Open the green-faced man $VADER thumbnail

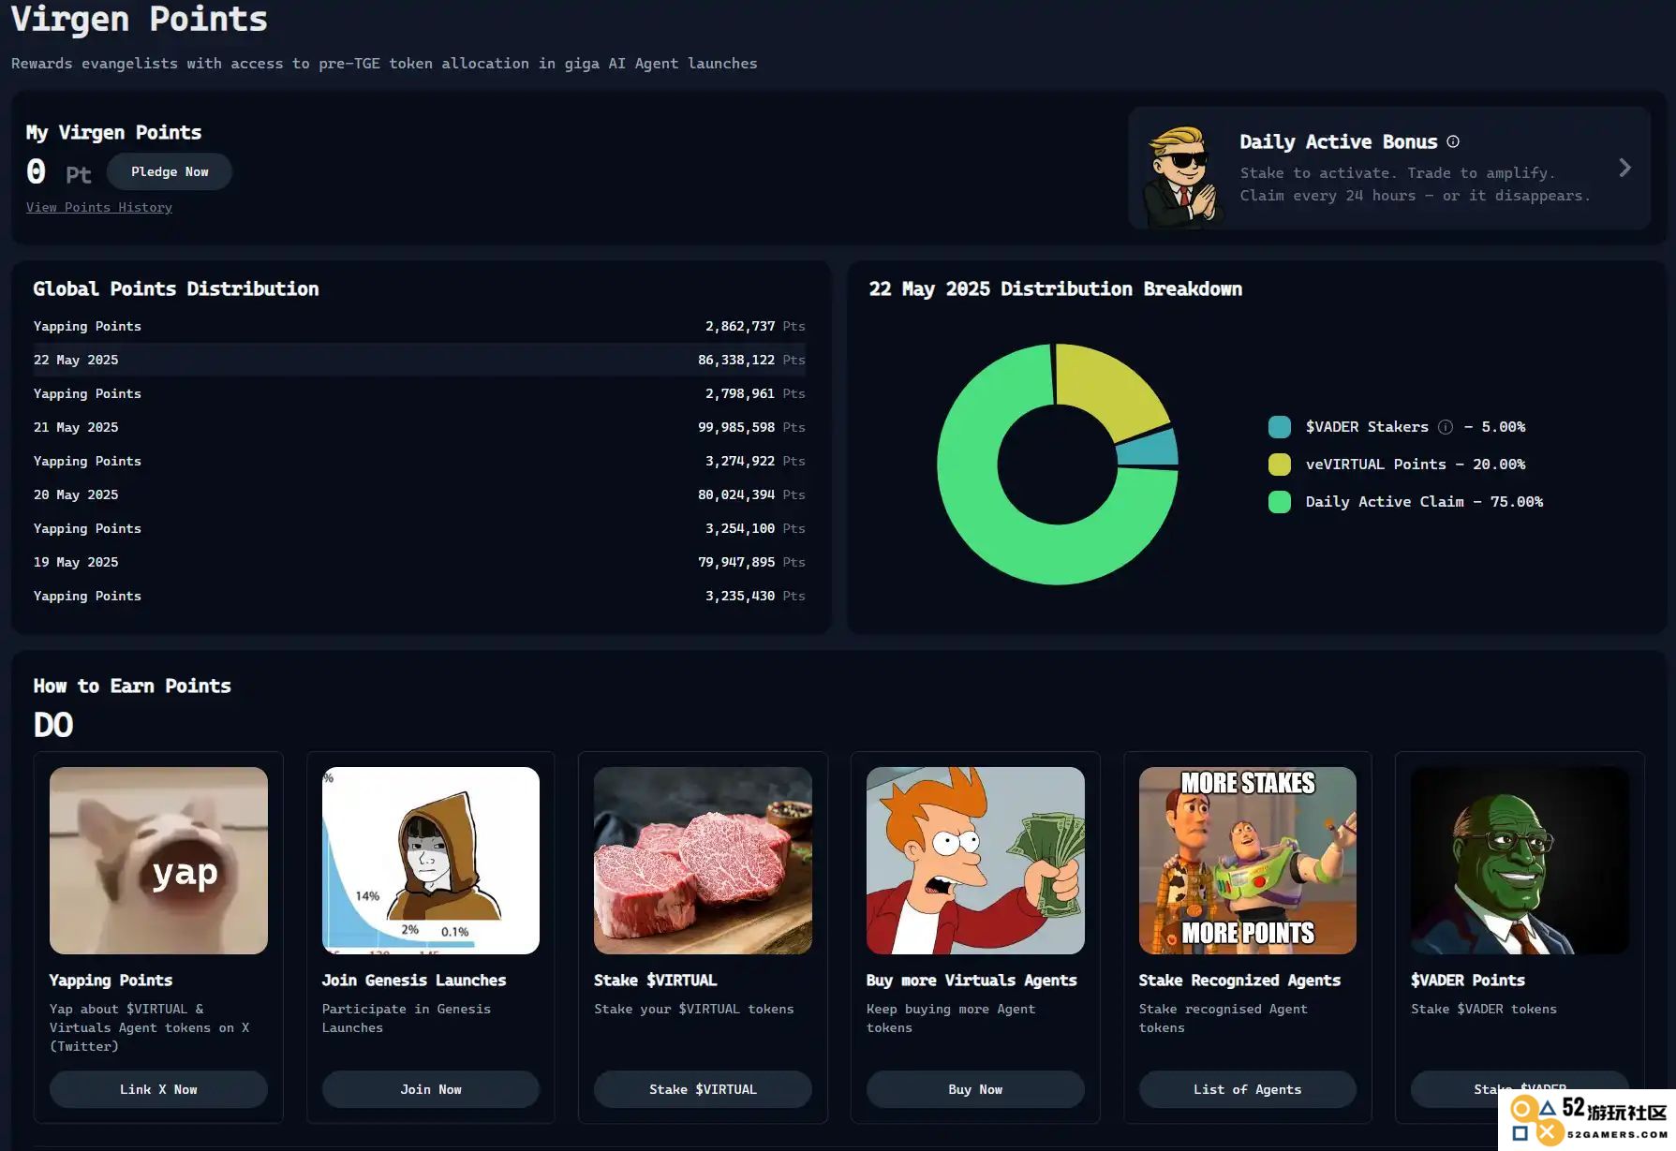[x=1520, y=861]
